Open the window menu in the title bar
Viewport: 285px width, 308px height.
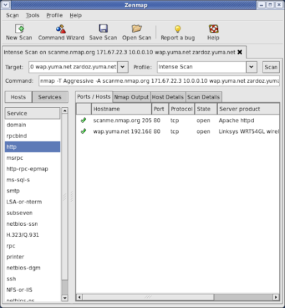(6, 5)
